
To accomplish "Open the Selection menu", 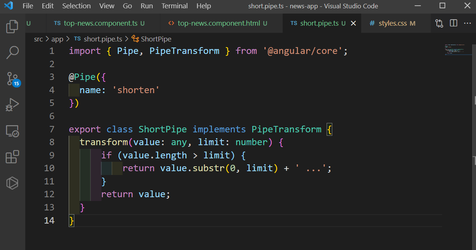I will [x=77, y=6].
